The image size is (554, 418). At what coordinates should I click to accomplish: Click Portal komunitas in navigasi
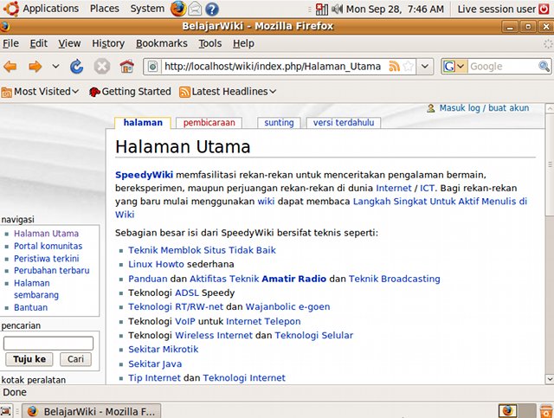pos(48,246)
